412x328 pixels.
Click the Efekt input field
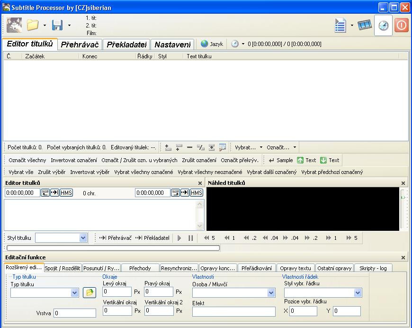[234, 311]
